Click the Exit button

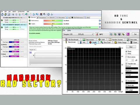click(x=135, y=34)
